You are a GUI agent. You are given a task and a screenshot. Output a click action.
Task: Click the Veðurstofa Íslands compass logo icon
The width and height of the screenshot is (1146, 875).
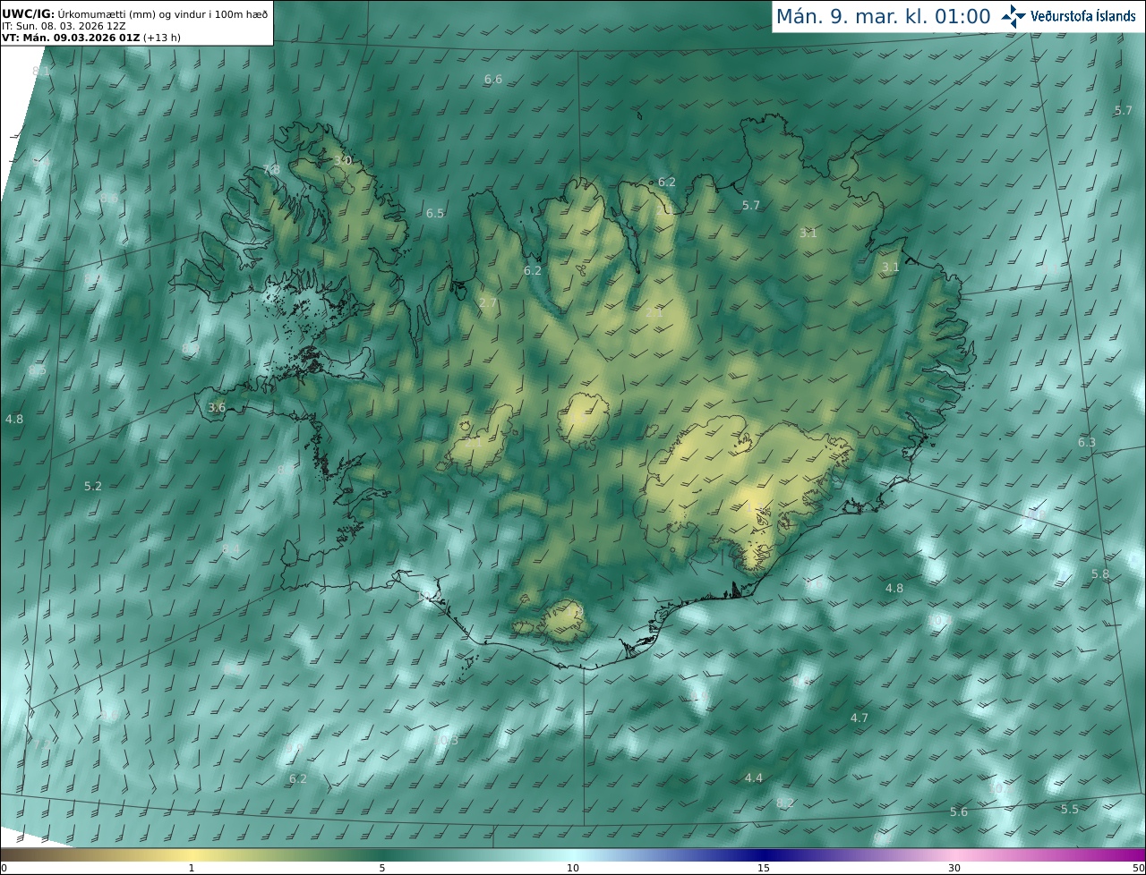tap(1013, 15)
